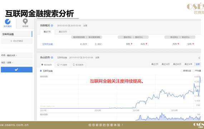Click the 2015-03-03 至 2015-03-09 overview date range

(x=69, y=25)
